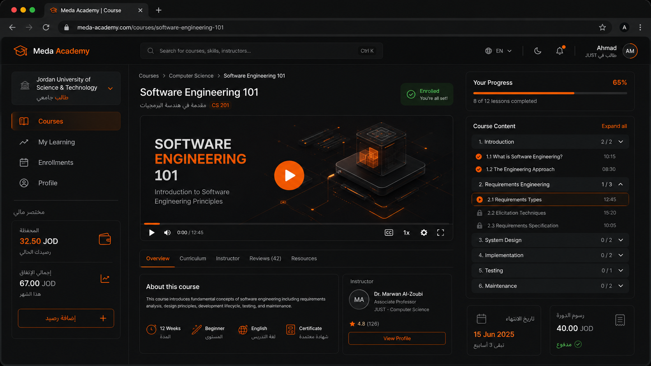
Task: Mute the video volume icon
Action: click(x=167, y=233)
